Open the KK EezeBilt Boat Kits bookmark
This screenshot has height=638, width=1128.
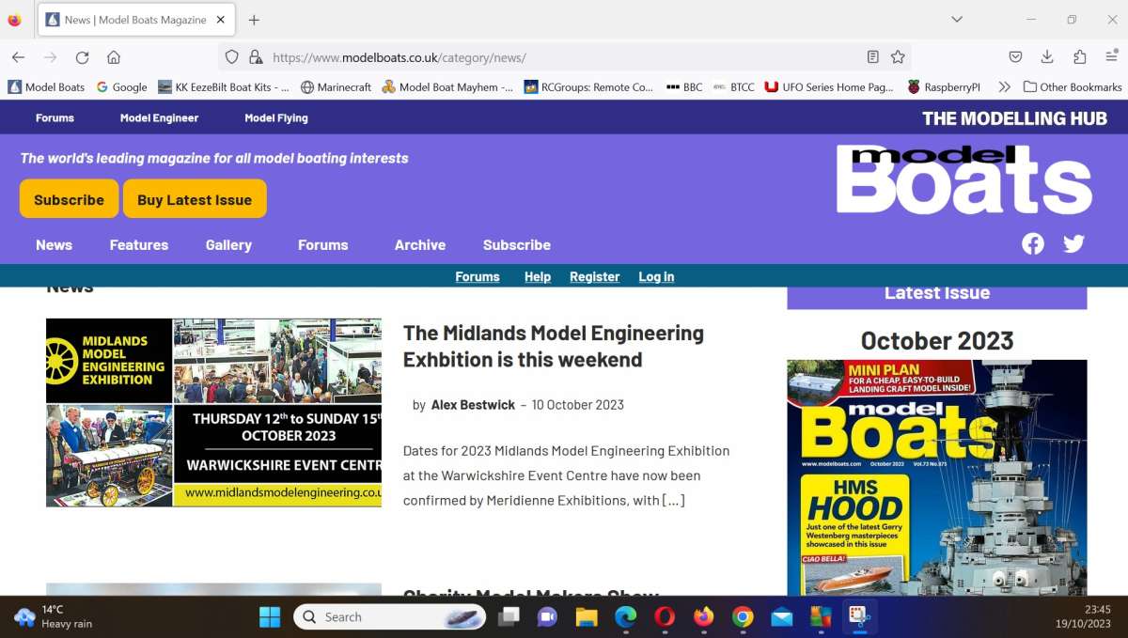224,86
